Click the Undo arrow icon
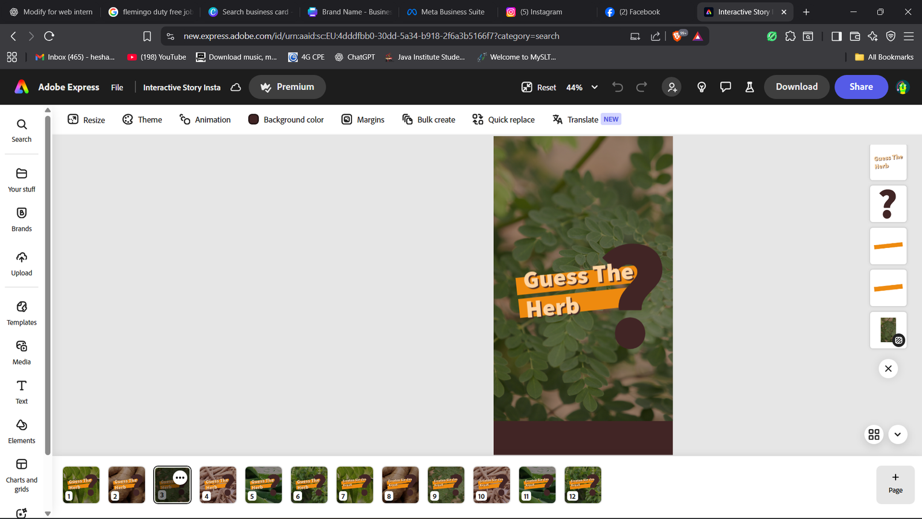Screen dimensions: 922x519 [x=618, y=87]
